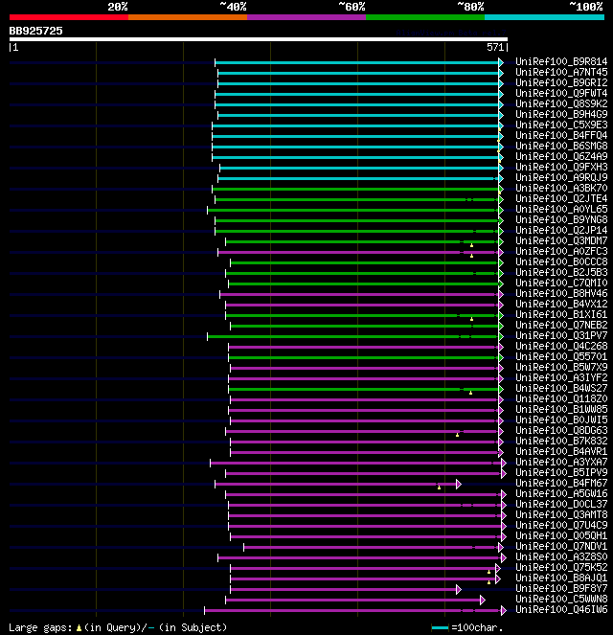Screen dimensions: 613x635
Task: Select UniRef100_B9GRI2 label
Action: click(561, 83)
